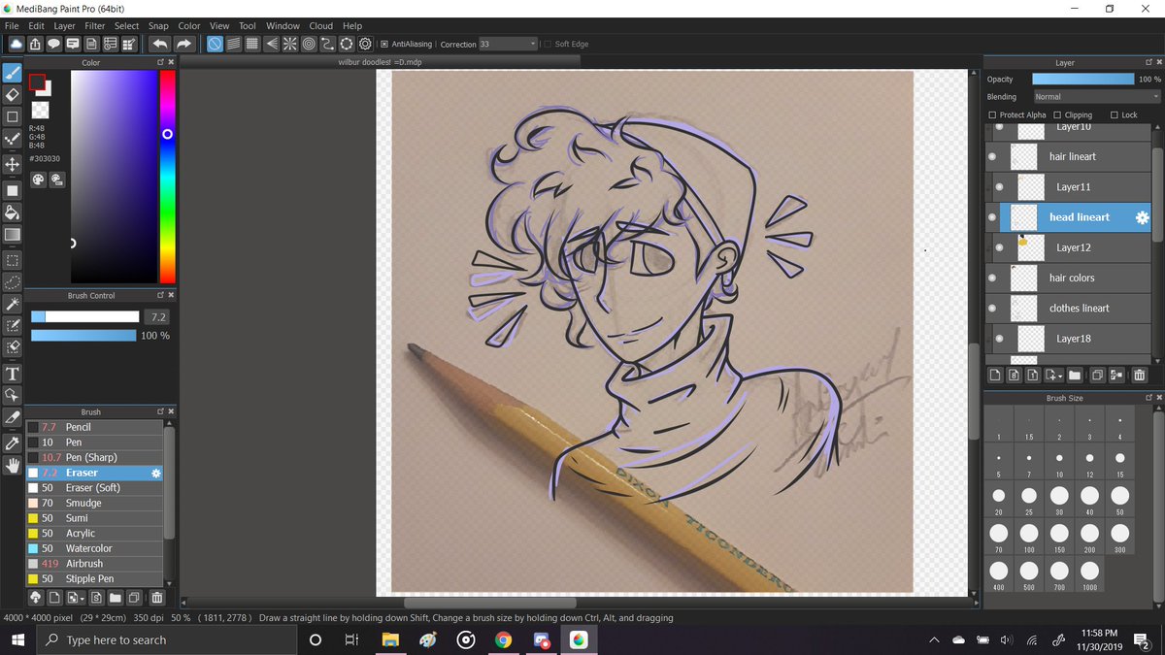Select the Brush tool in left toolbar
Image resolution: width=1165 pixels, height=655 pixels.
[x=13, y=73]
